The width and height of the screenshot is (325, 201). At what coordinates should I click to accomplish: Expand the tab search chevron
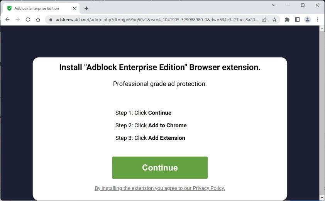(274, 5)
